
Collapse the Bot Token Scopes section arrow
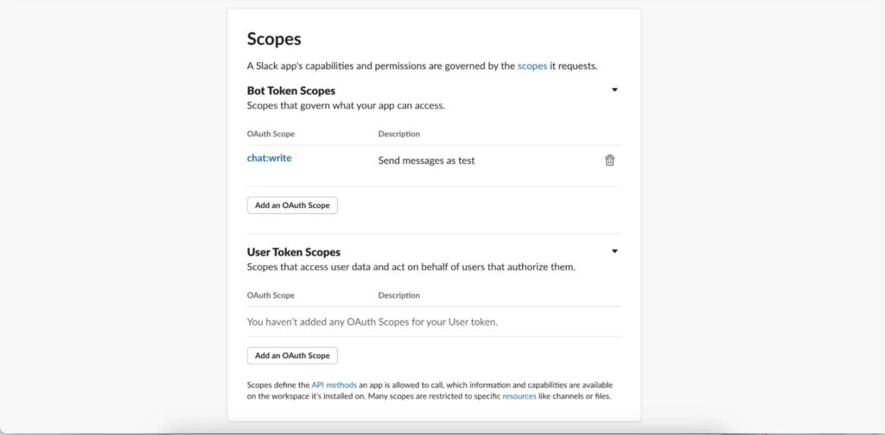(x=614, y=90)
